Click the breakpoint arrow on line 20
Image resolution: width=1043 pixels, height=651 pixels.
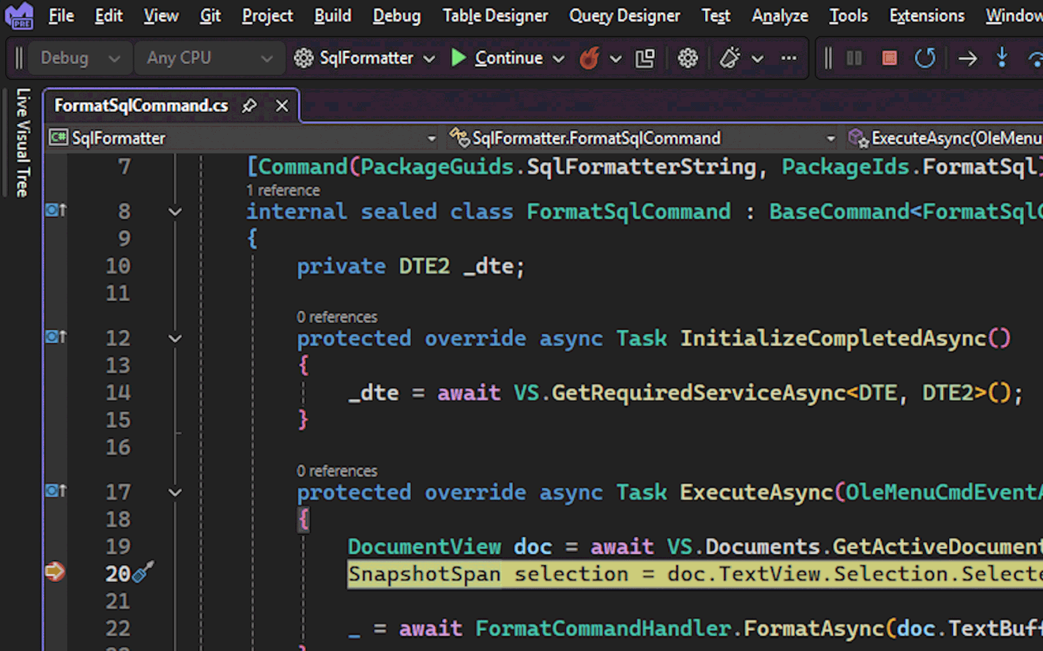(x=54, y=572)
